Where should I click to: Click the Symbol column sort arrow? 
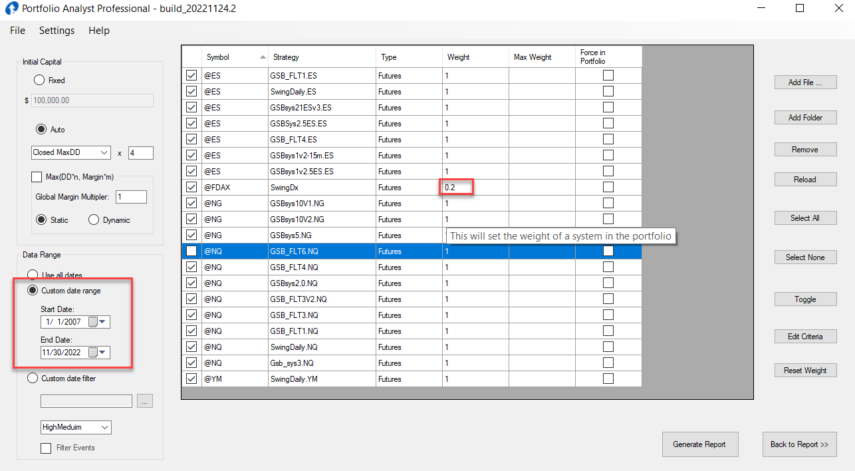[x=263, y=57]
